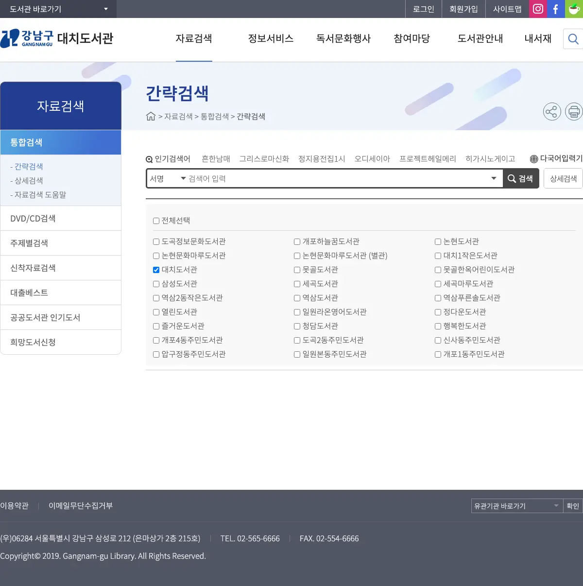The width and height of the screenshot is (583, 586).
Task: Uncheck the 대치도서관 checkbox
Action: coord(156,270)
